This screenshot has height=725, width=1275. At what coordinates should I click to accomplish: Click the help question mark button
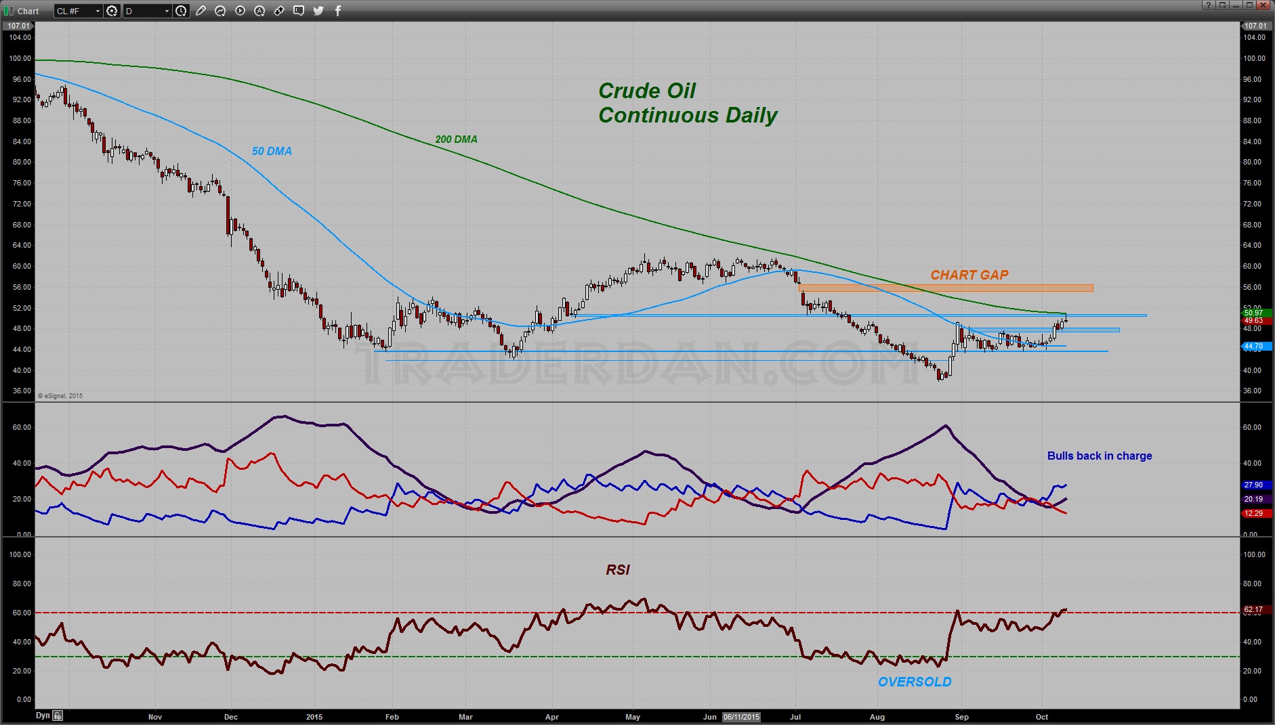[x=1209, y=5]
